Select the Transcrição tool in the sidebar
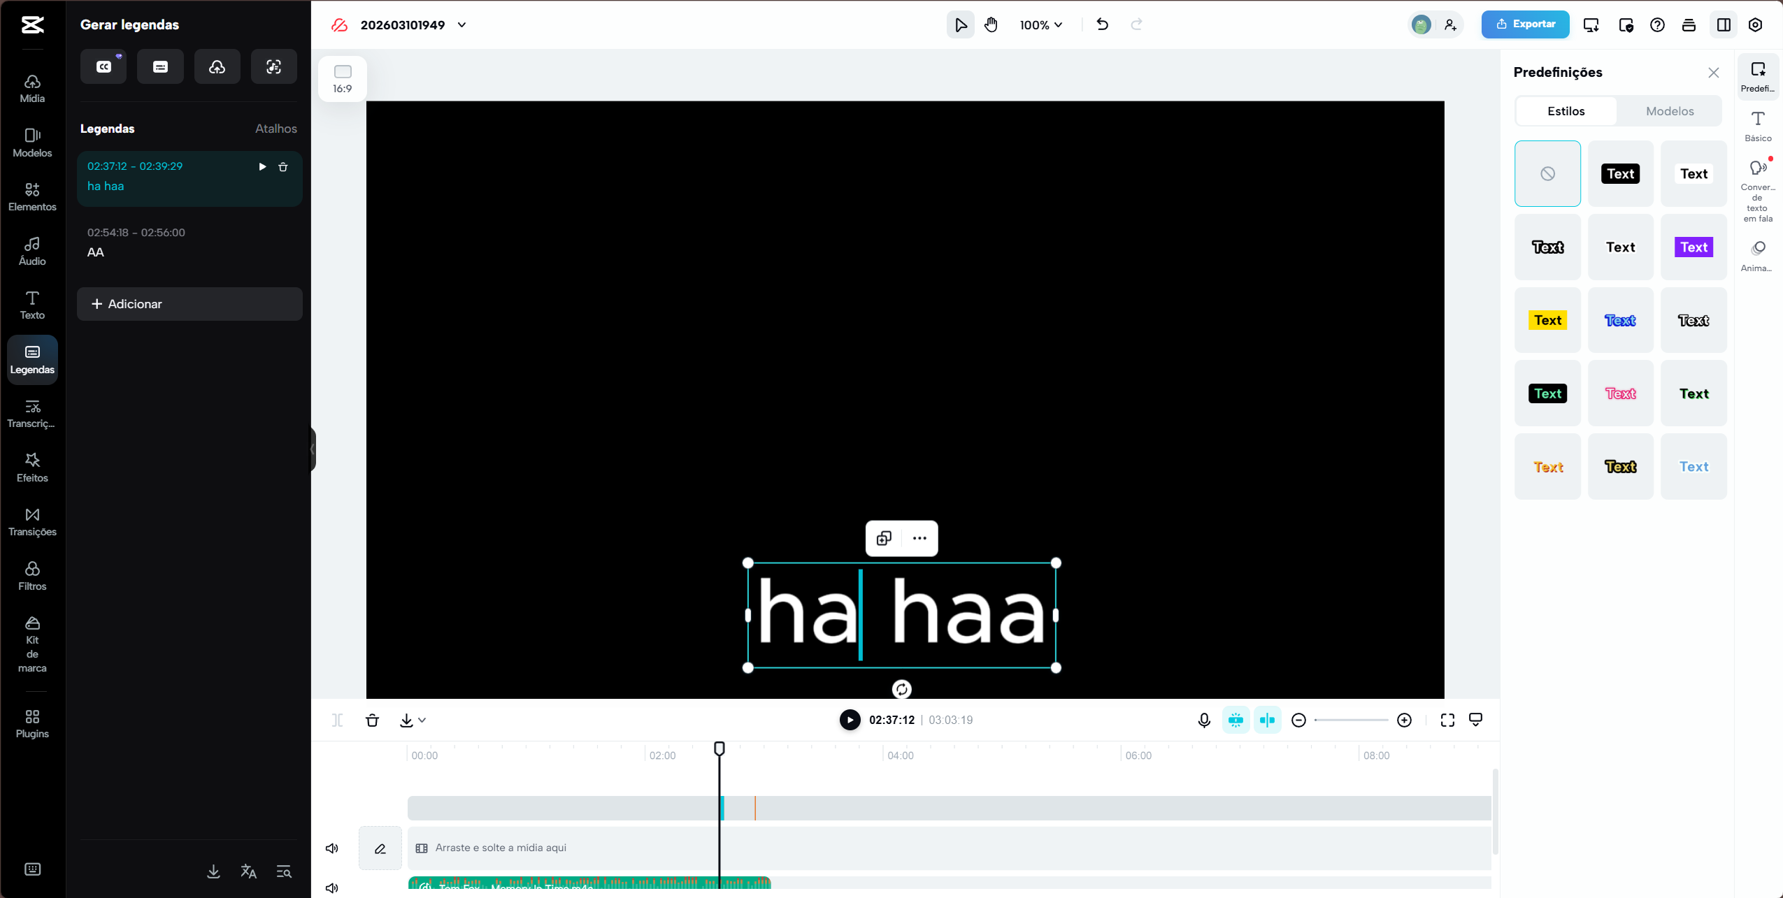 click(32, 412)
